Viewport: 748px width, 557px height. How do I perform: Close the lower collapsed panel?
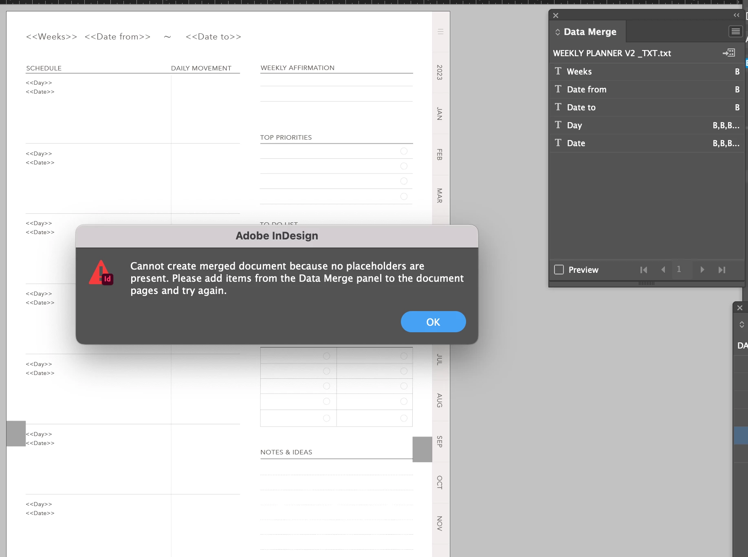[740, 308]
